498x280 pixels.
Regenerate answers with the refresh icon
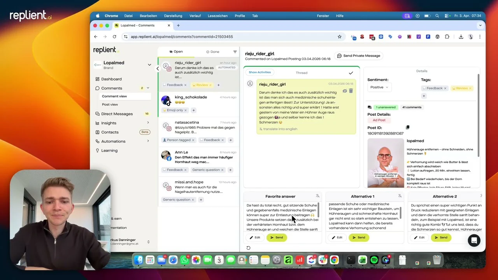248,248
